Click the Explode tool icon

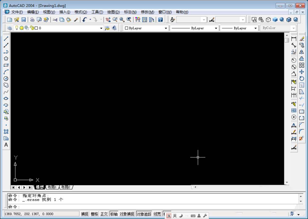click(302, 138)
